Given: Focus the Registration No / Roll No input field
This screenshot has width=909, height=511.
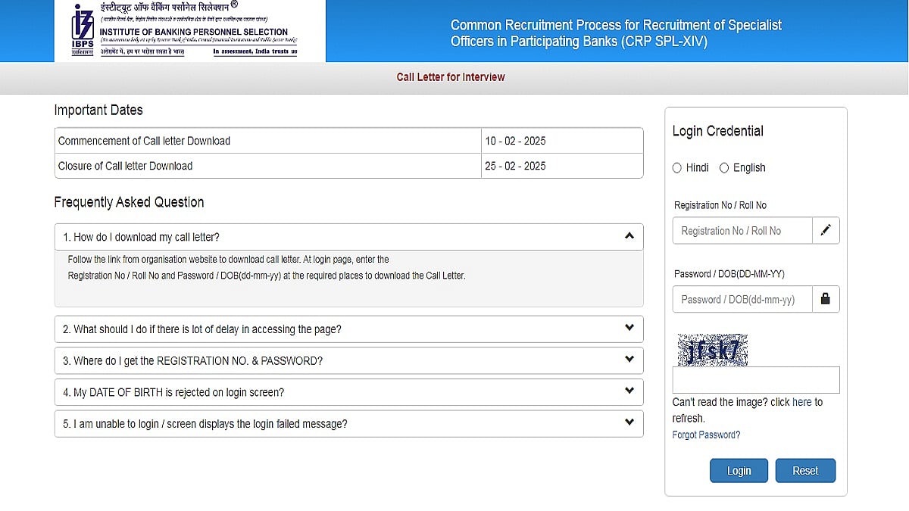Looking at the screenshot, I should pyautogui.click(x=742, y=231).
